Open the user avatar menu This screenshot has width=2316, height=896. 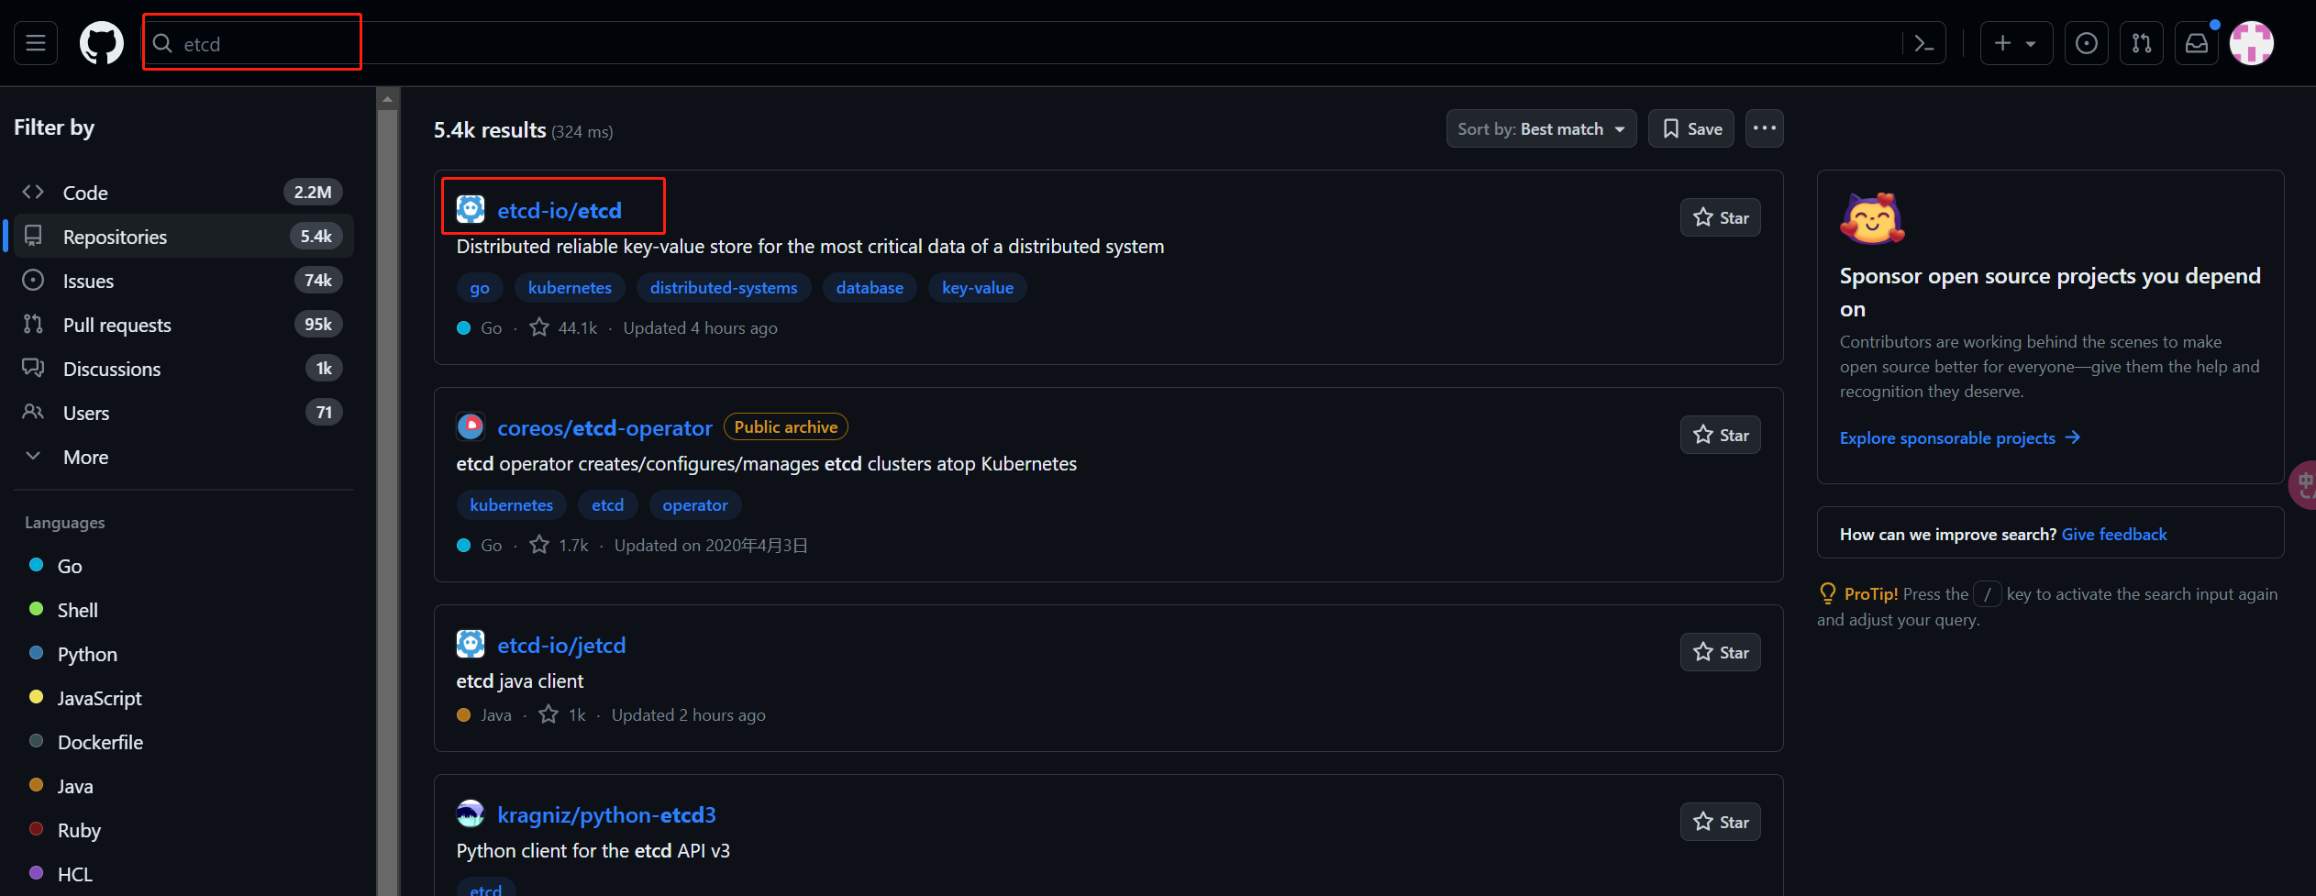click(2252, 43)
